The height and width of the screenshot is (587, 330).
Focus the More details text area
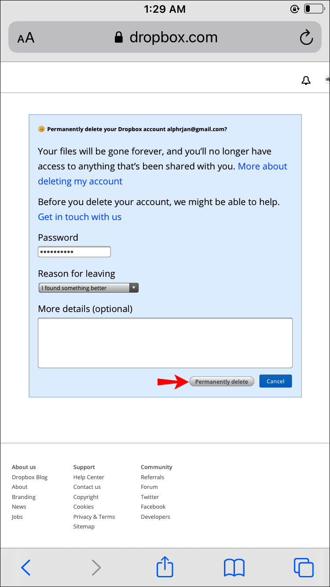click(165, 343)
